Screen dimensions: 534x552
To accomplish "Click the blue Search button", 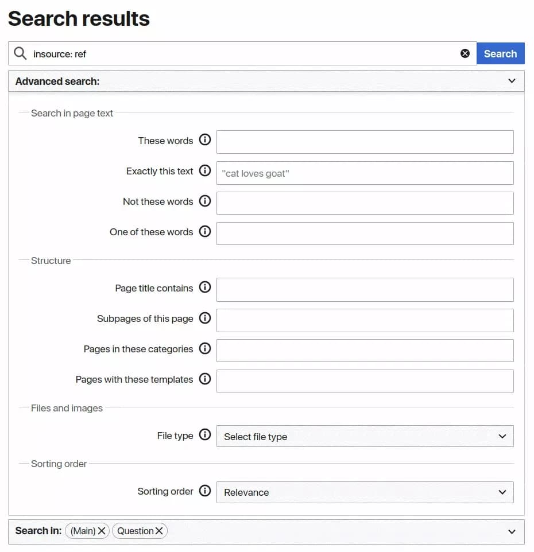I will tap(500, 53).
